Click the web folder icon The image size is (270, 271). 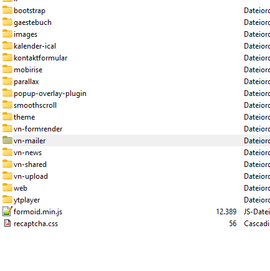pos(7,188)
